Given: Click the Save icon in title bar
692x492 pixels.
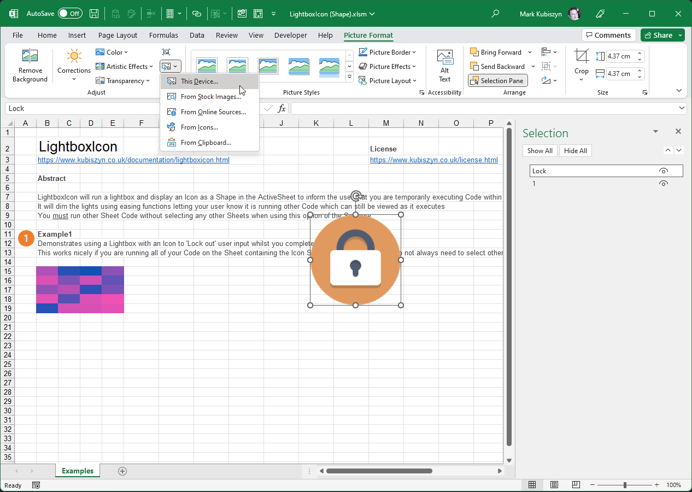Looking at the screenshot, I should pos(94,14).
